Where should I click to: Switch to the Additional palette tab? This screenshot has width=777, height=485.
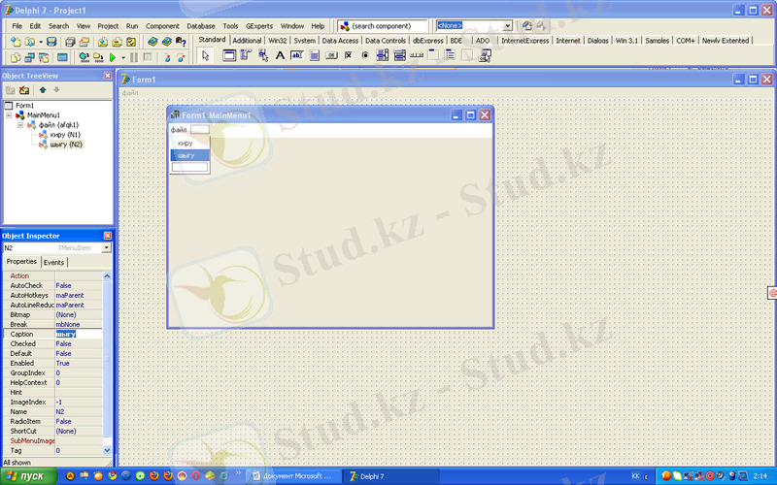[x=247, y=41]
